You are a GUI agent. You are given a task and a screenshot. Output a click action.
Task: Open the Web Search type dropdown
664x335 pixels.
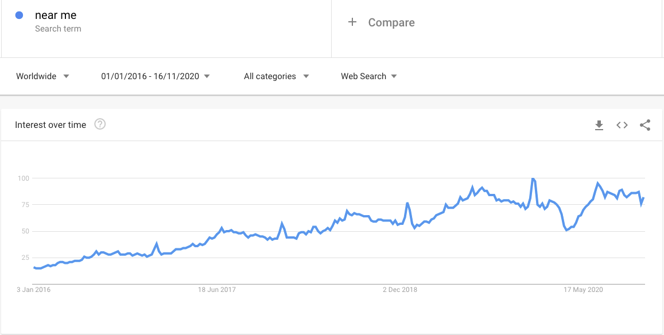(x=368, y=76)
